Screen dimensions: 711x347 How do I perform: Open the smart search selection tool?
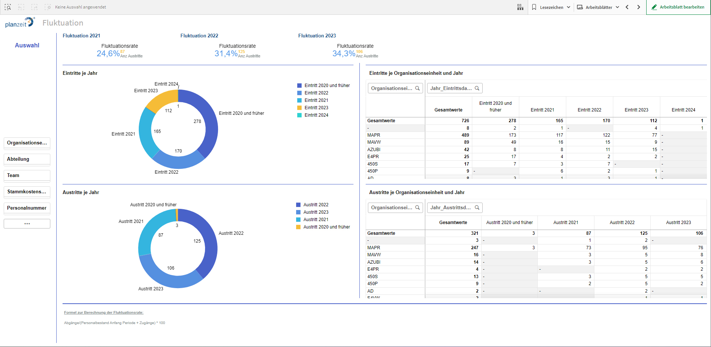pos(8,7)
